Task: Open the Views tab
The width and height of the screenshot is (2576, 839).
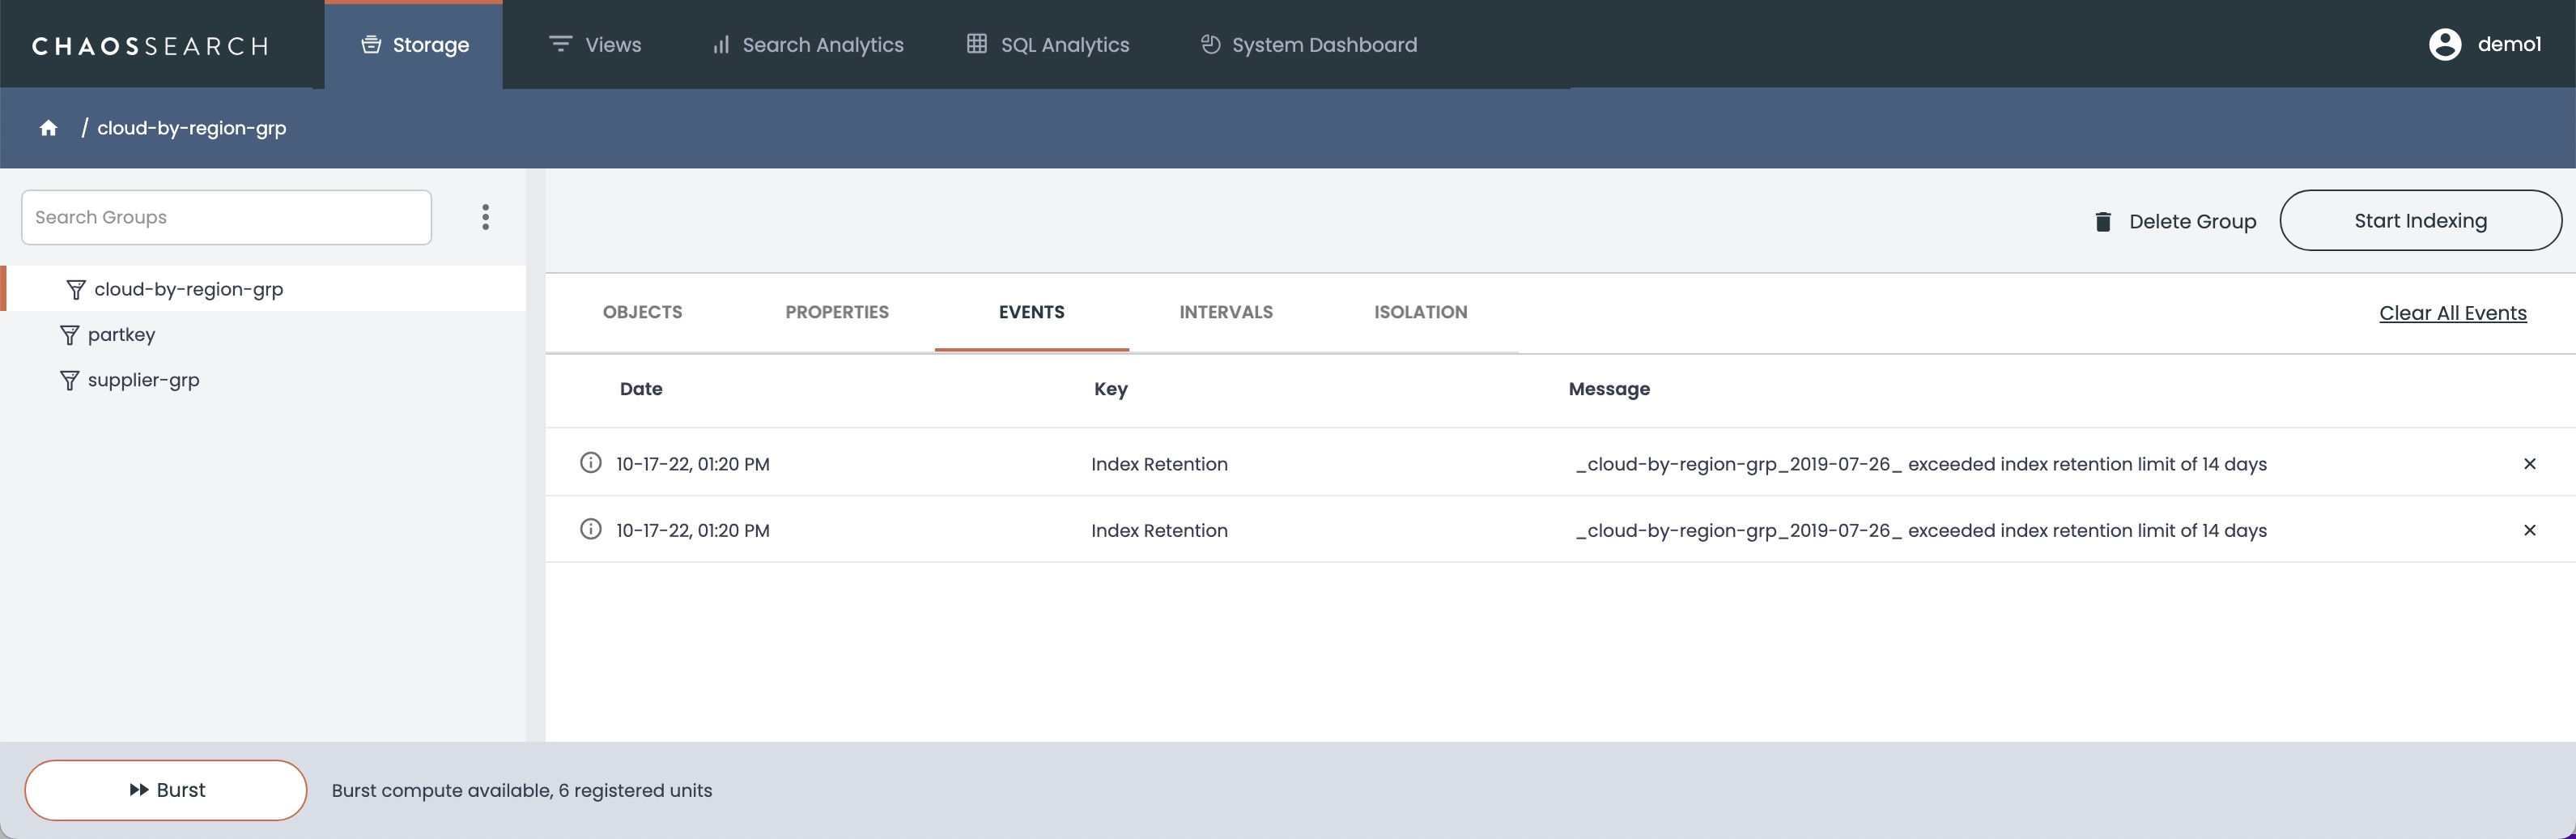Action: (x=595, y=45)
